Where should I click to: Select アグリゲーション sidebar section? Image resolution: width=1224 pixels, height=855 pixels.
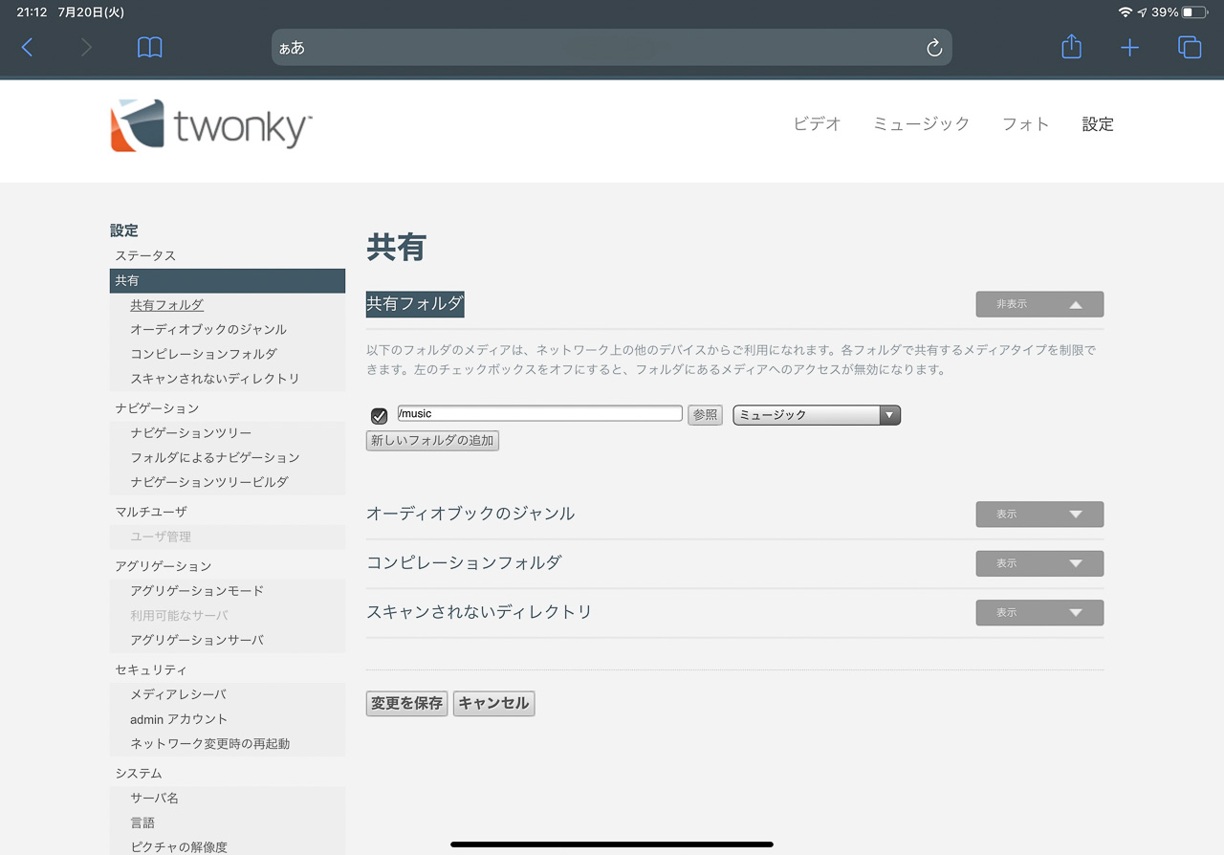[164, 566]
